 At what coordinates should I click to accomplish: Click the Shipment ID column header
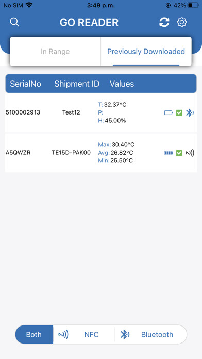(x=77, y=84)
